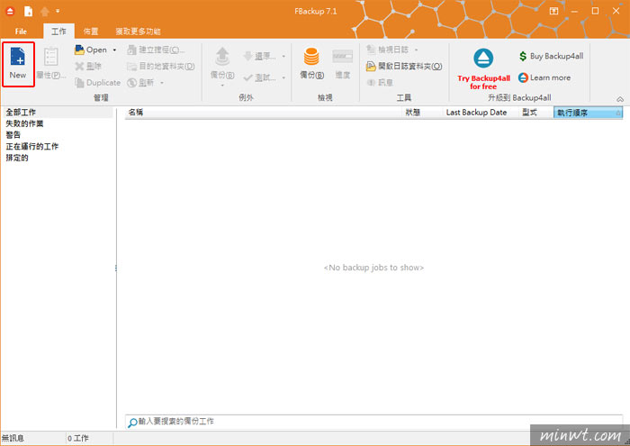Open the quick access toolbar dropdown
Image resolution: width=630 pixels, height=446 pixels.
point(58,11)
